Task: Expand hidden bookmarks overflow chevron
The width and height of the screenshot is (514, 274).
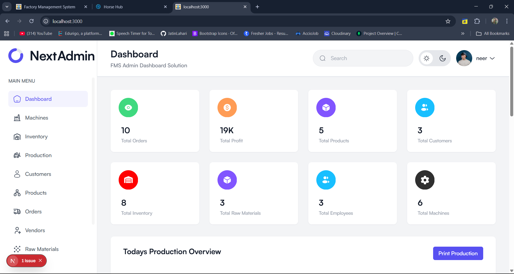Action: click(x=463, y=34)
